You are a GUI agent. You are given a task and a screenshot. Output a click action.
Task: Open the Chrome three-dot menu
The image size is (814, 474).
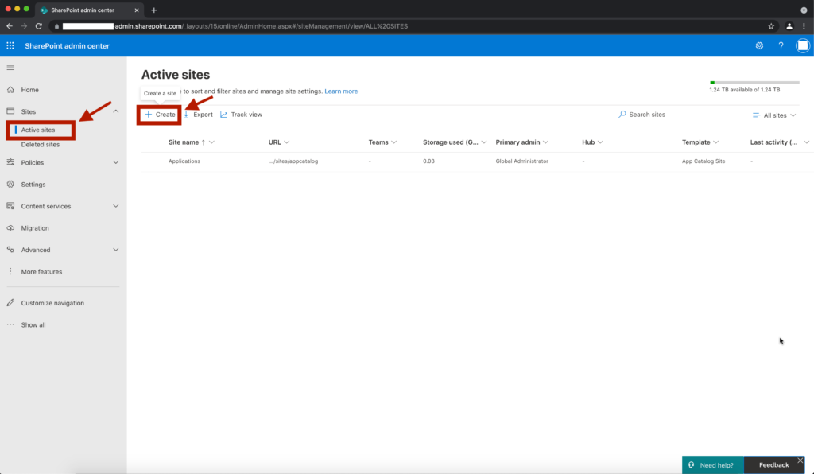[x=804, y=26]
